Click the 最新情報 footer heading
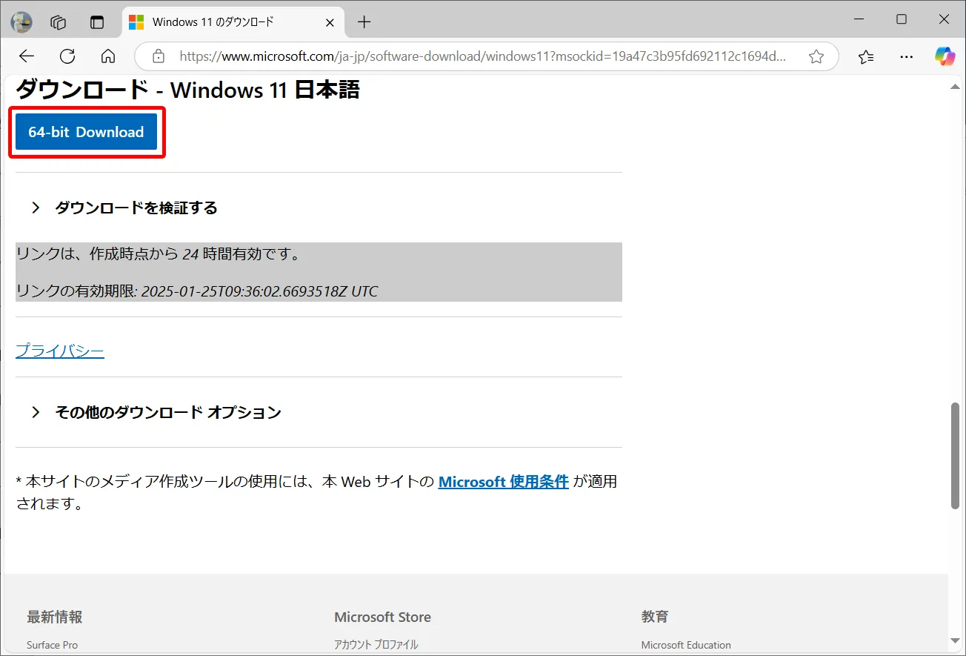This screenshot has height=656, width=966. [x=55, y=617]
